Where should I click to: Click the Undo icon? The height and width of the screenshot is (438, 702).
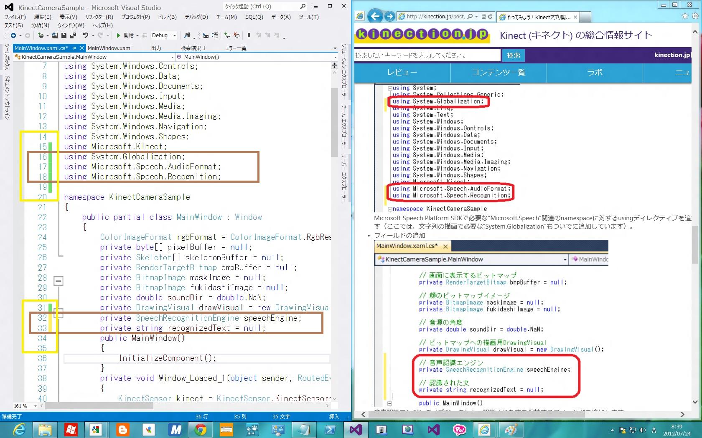click(x=85, y=35)
